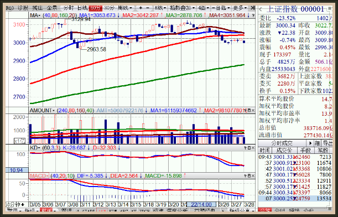
Task: Click the 10.94 value label in KD panel
Action: click(x=17, y=170)
